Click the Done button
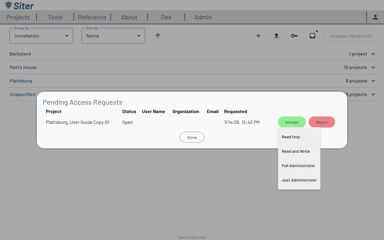This screenshot has height=240, width=384. click(x=192, y=137)
